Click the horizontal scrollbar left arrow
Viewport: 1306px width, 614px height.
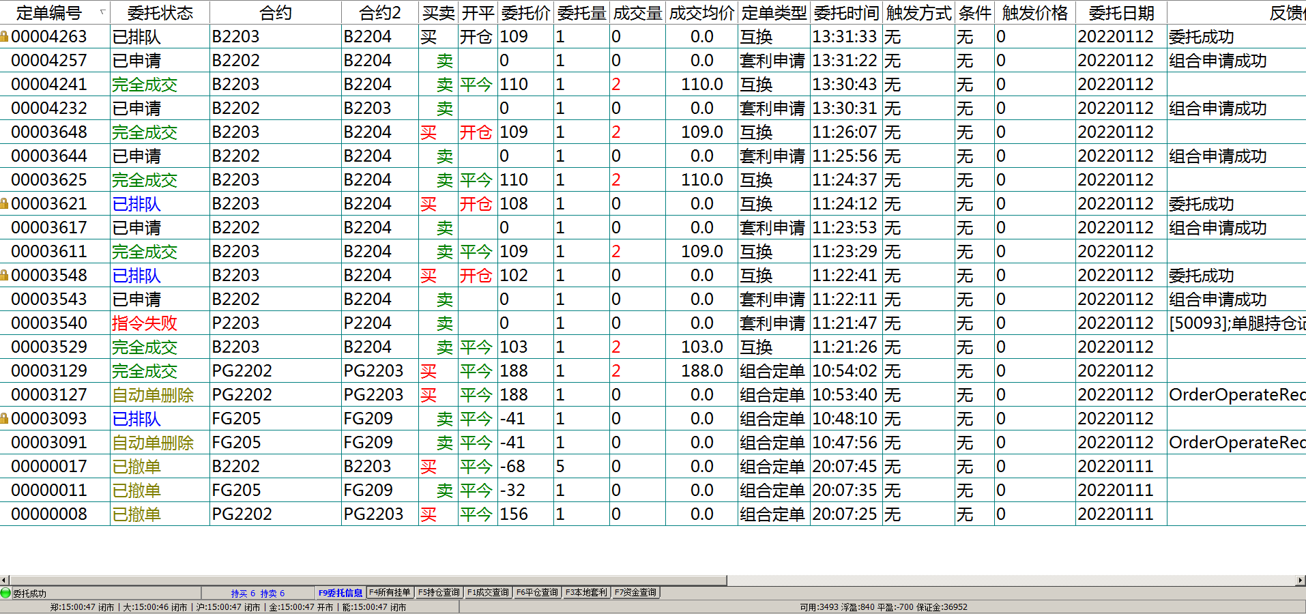click(x=5, y=581)
